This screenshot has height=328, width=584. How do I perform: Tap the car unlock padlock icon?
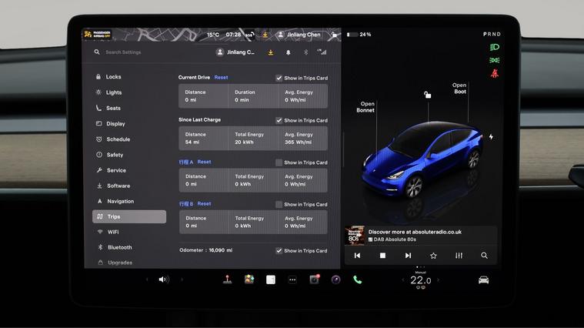coord(427,95)
